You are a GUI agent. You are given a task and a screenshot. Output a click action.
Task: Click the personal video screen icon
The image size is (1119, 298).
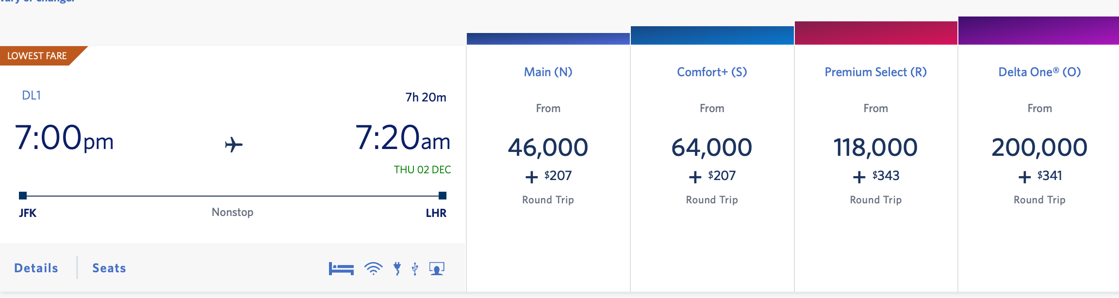pyautogui.click(x=437, y=268)
